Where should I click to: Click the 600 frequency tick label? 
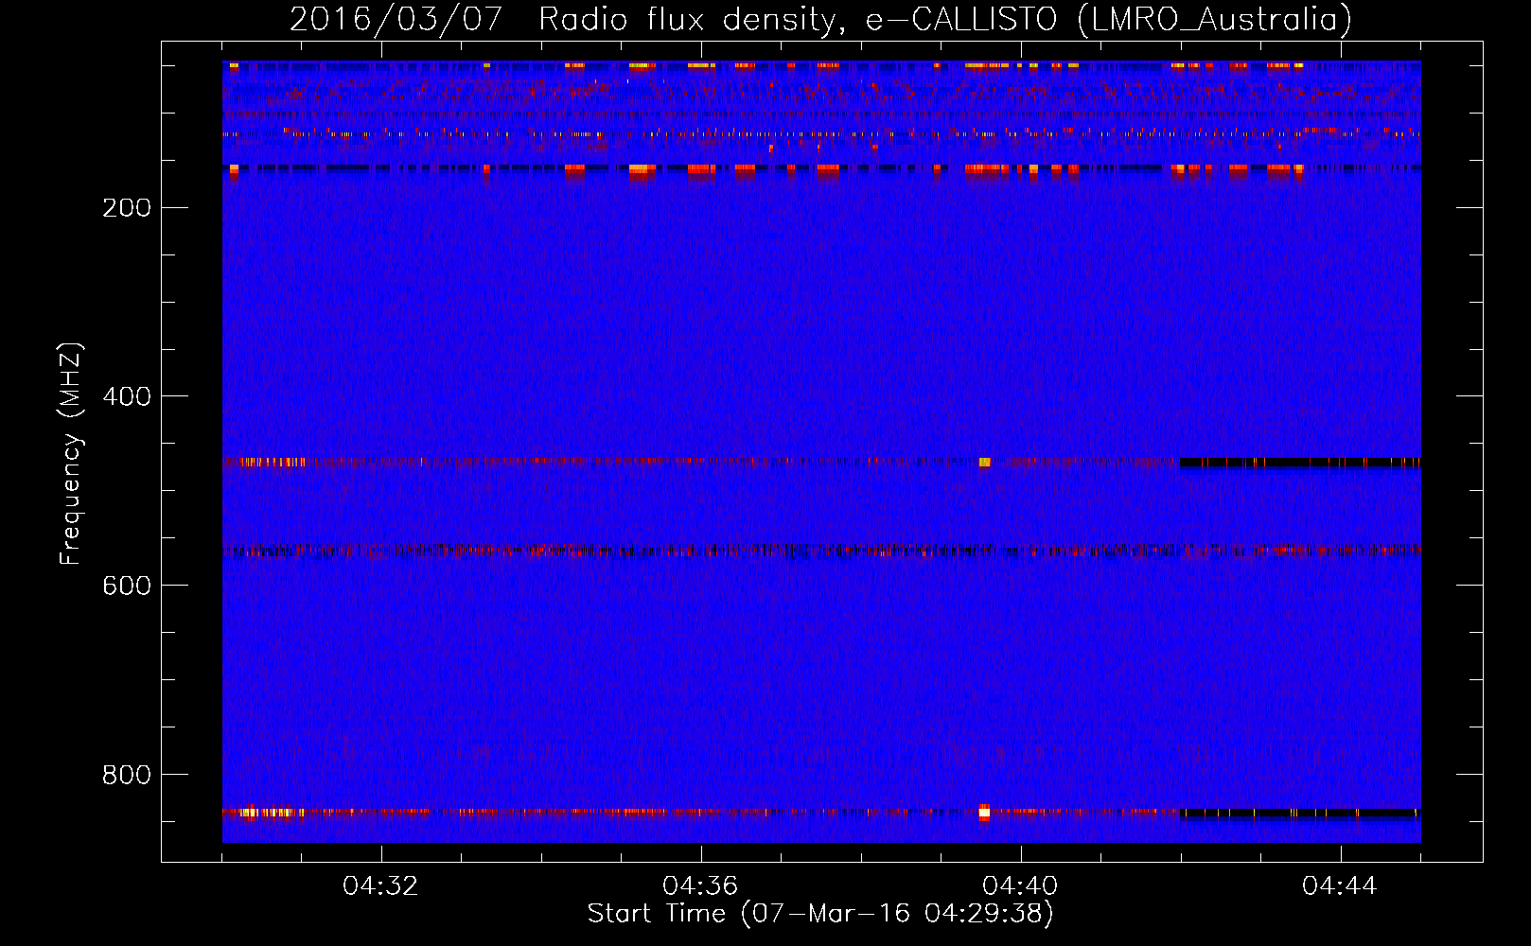[127, 586]
